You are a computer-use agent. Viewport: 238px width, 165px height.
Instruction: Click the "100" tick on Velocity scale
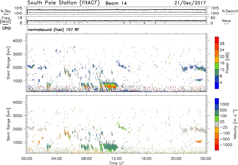click(223, 116)
